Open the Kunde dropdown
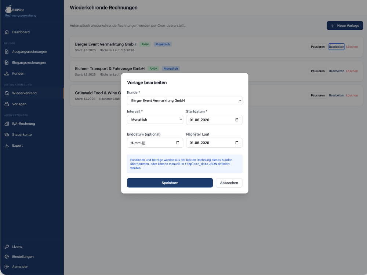The image size is (367, 275). tap(185, 100)
